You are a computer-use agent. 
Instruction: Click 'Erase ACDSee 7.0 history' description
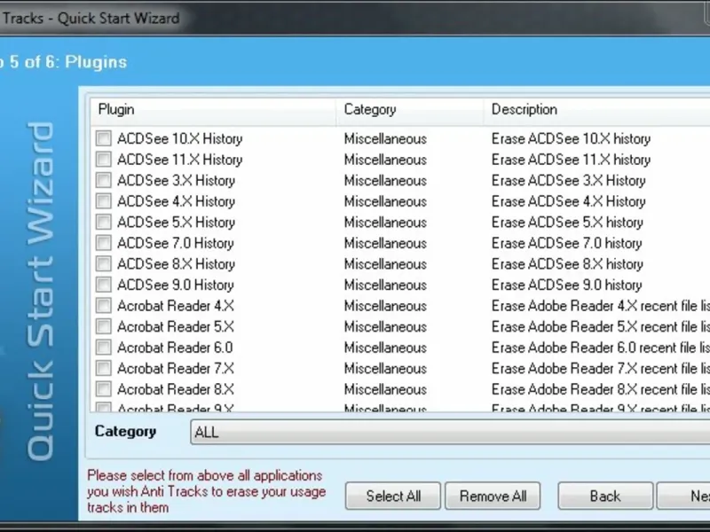click(x=567, y=243)
